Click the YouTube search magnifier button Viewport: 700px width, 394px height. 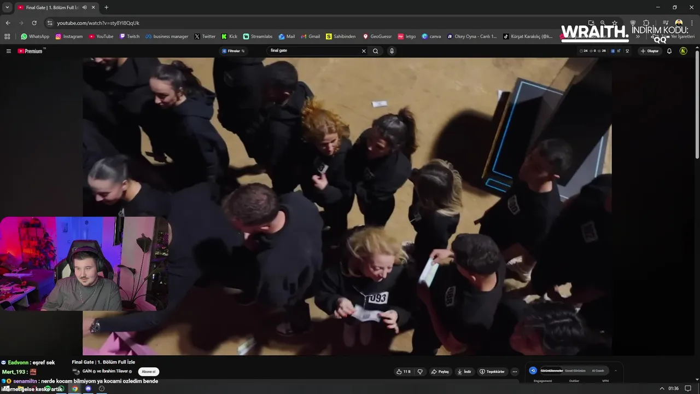click(375, 51)
